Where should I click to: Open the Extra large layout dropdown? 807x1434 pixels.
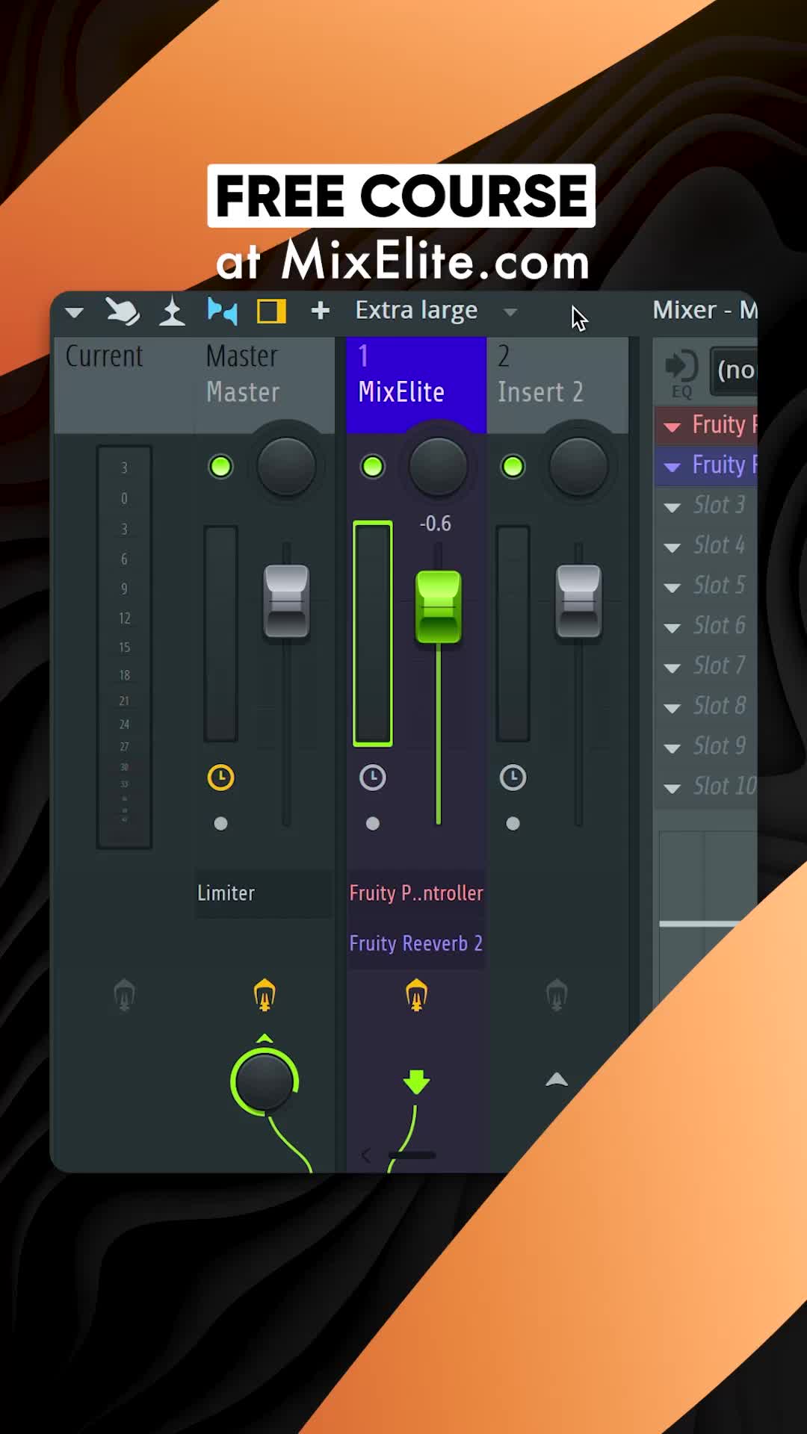pos(436,311)
